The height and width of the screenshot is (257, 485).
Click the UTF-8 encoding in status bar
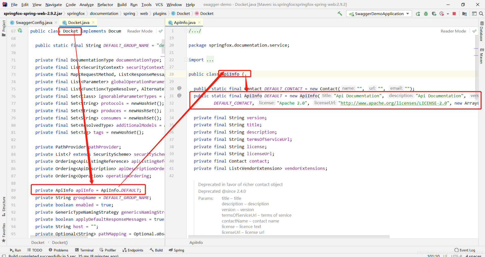(x=456, y=255)
